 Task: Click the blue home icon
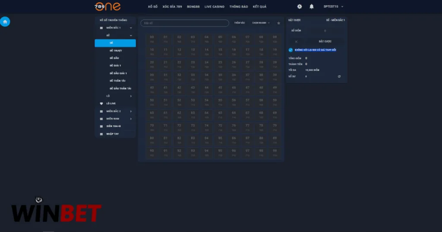click(x=5, y=22)
